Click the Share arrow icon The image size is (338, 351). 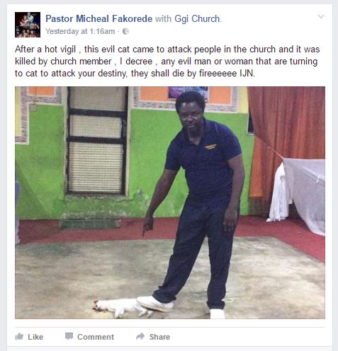point(140,336)
